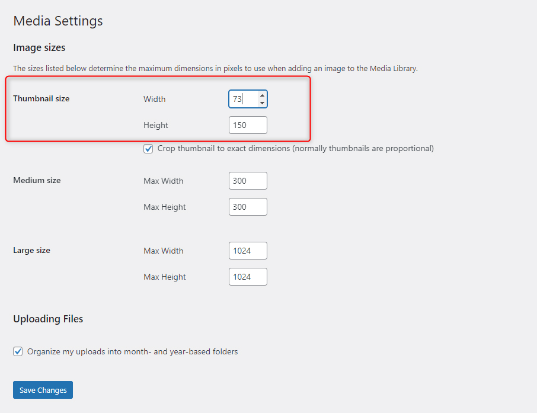This screenshot has height=413, width=537.
Task: Click the Large size label
Action: (31, 250)
